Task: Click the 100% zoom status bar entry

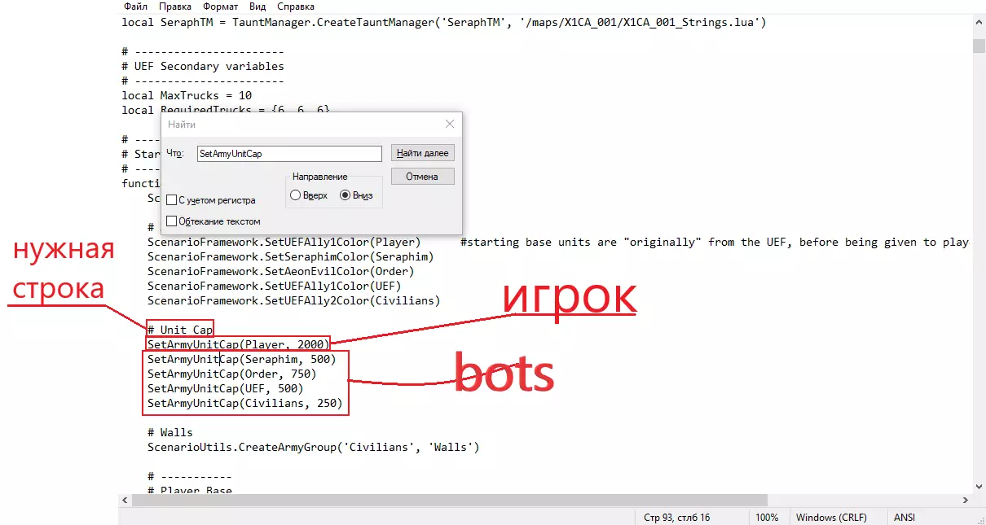Action: (767, 517)
